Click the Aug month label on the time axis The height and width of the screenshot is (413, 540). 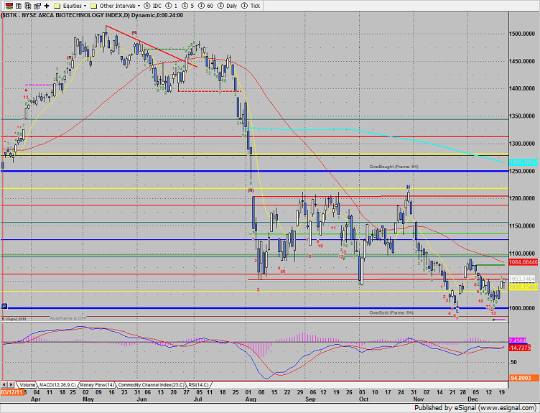(x=251, y=399)
